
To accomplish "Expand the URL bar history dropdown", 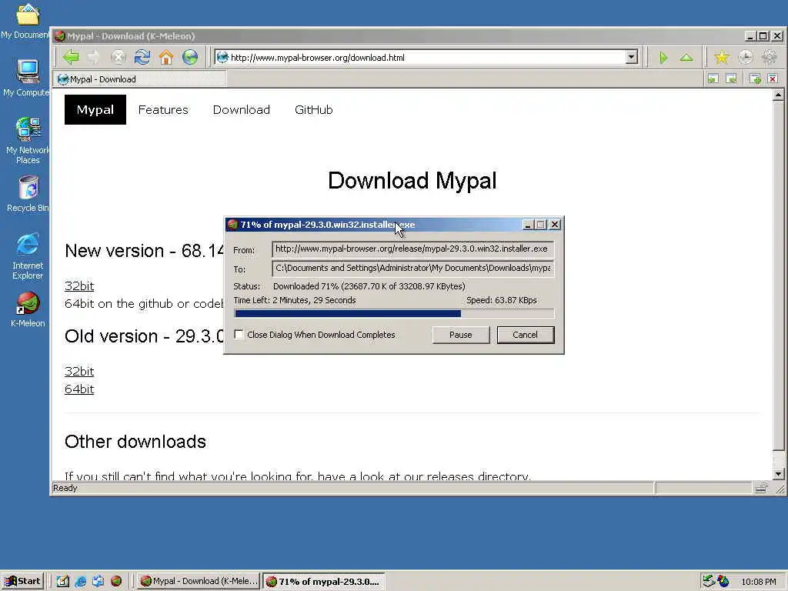I will click(x=632, y=57).
